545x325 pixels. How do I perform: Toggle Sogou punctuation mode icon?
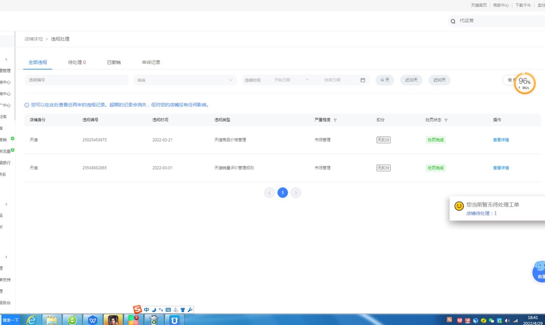click(x=161, y=310)
